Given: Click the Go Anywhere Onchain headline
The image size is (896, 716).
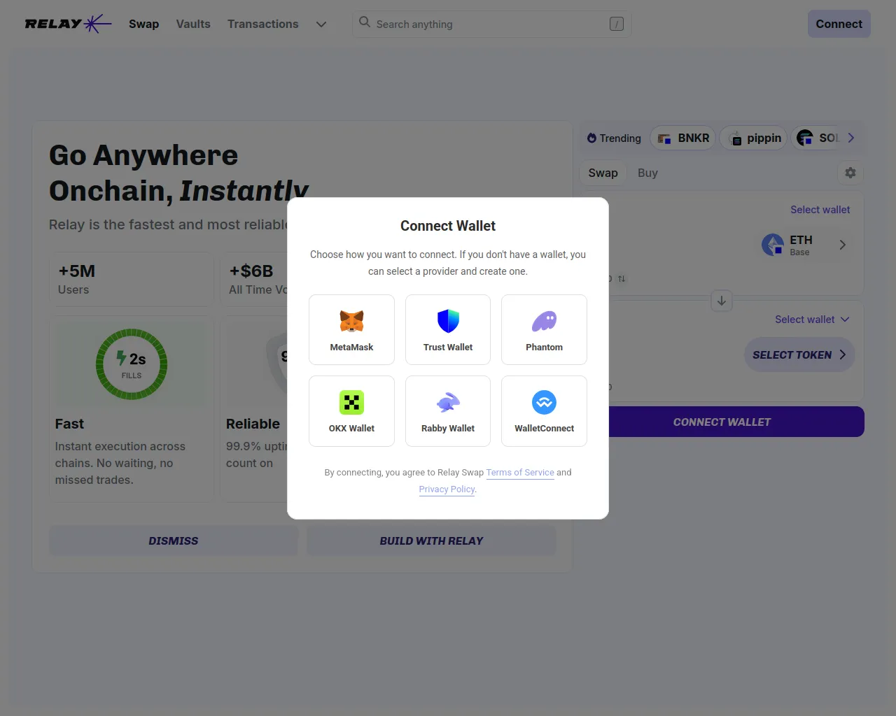Looking at the screenshot, I should [178, 173].
